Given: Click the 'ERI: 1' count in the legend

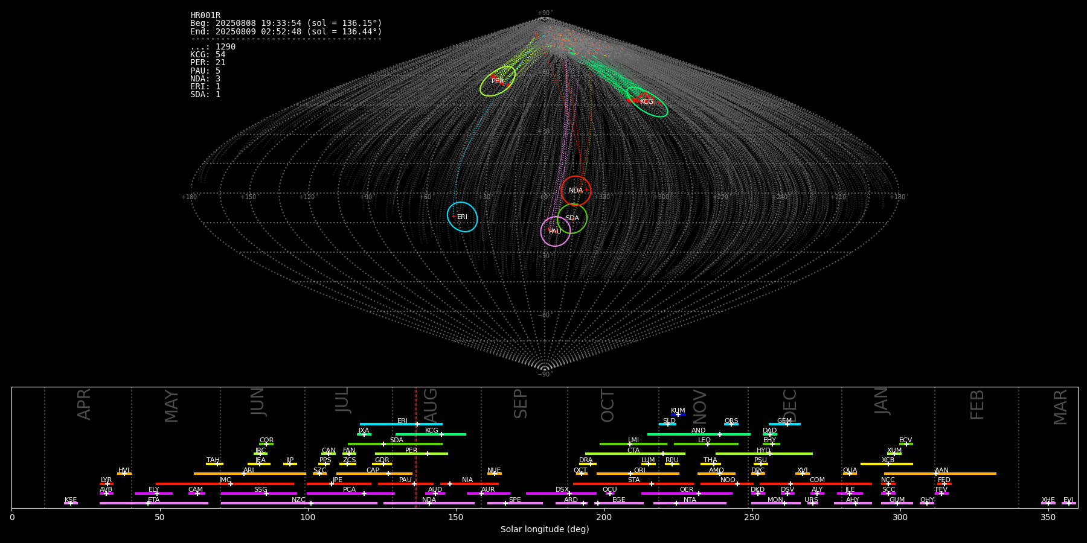Looking at the screenshot, I should point(205,87).
